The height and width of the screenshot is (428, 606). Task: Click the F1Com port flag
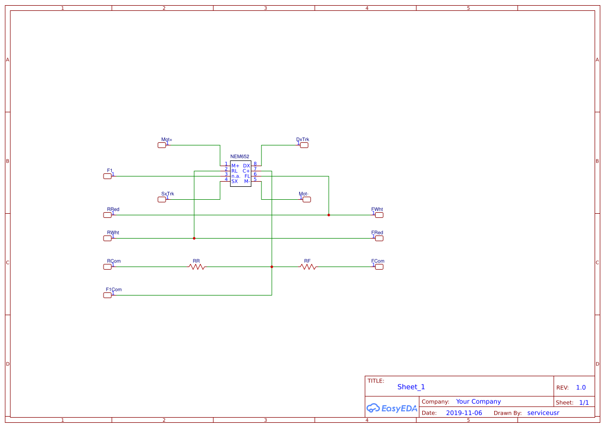coord(108,295)
